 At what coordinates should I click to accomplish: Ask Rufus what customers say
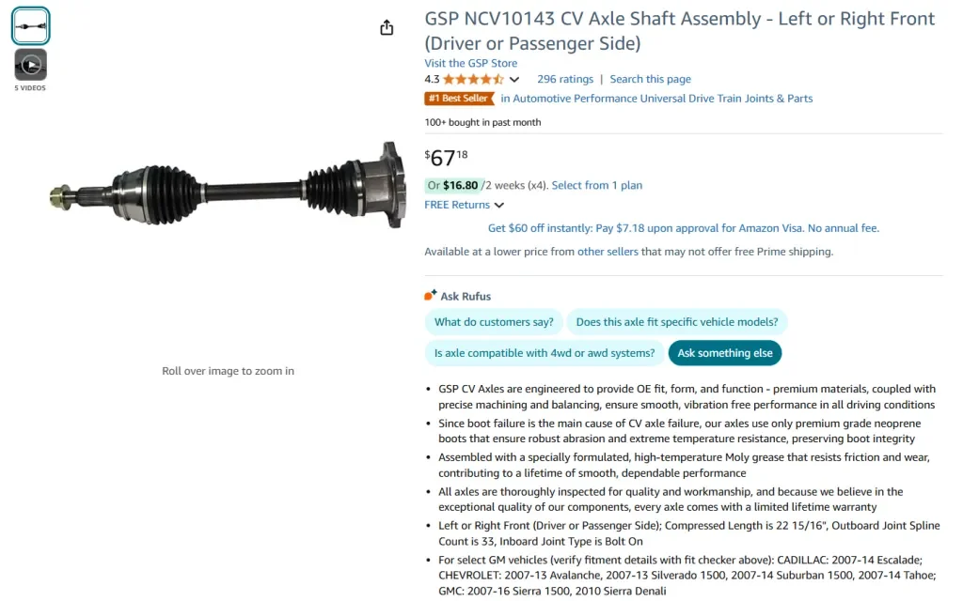(493, 321)
